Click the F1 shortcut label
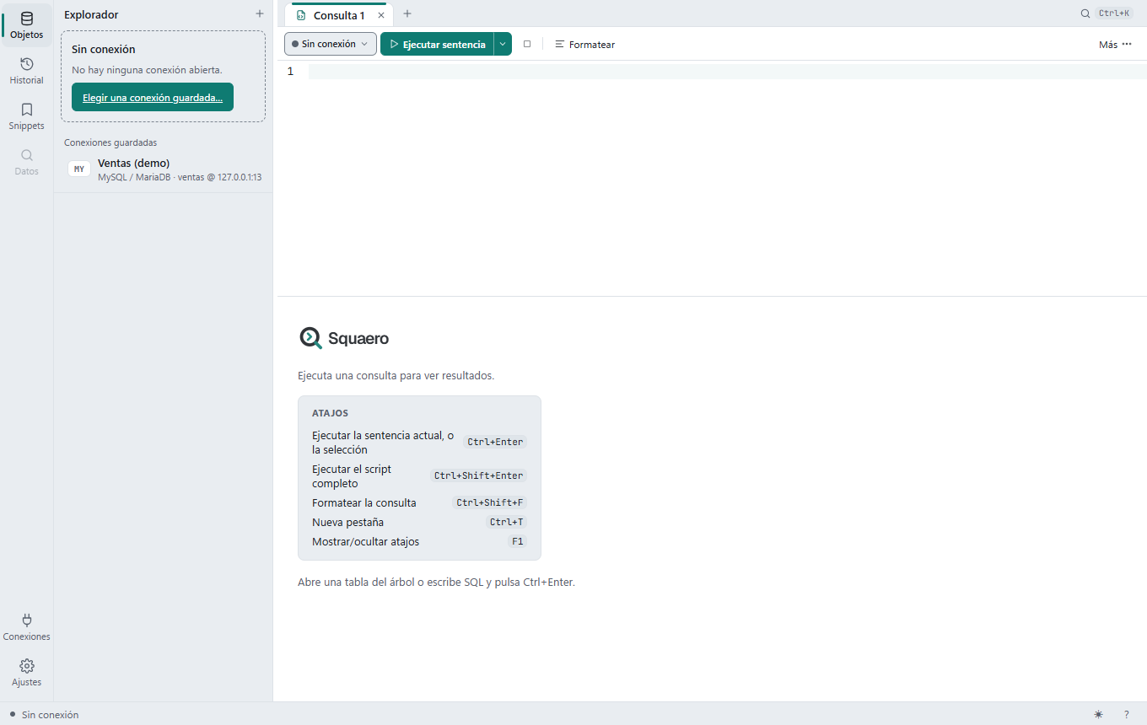The image size is (1147, 725). (518, 541)
